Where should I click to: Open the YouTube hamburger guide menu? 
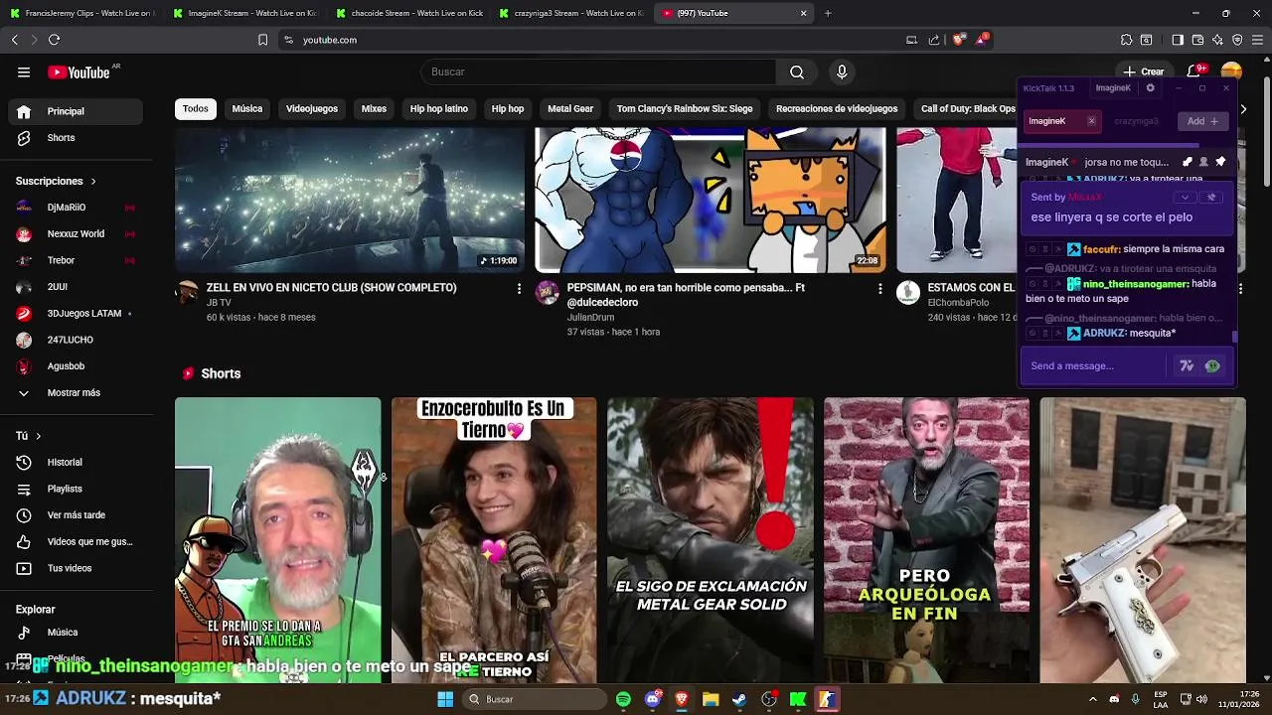click(24, 71)
